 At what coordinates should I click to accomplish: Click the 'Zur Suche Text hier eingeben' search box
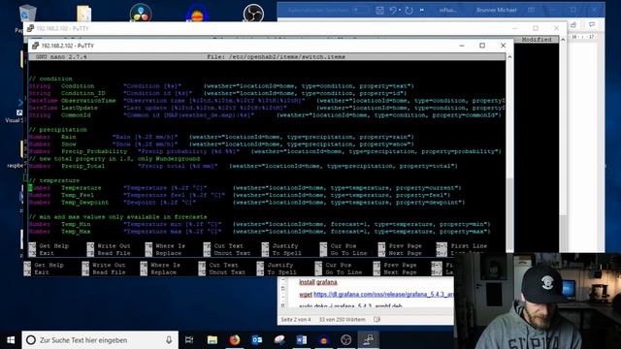[100, 340]
